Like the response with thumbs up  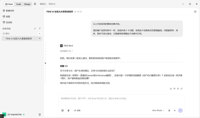tap(171, 89)
